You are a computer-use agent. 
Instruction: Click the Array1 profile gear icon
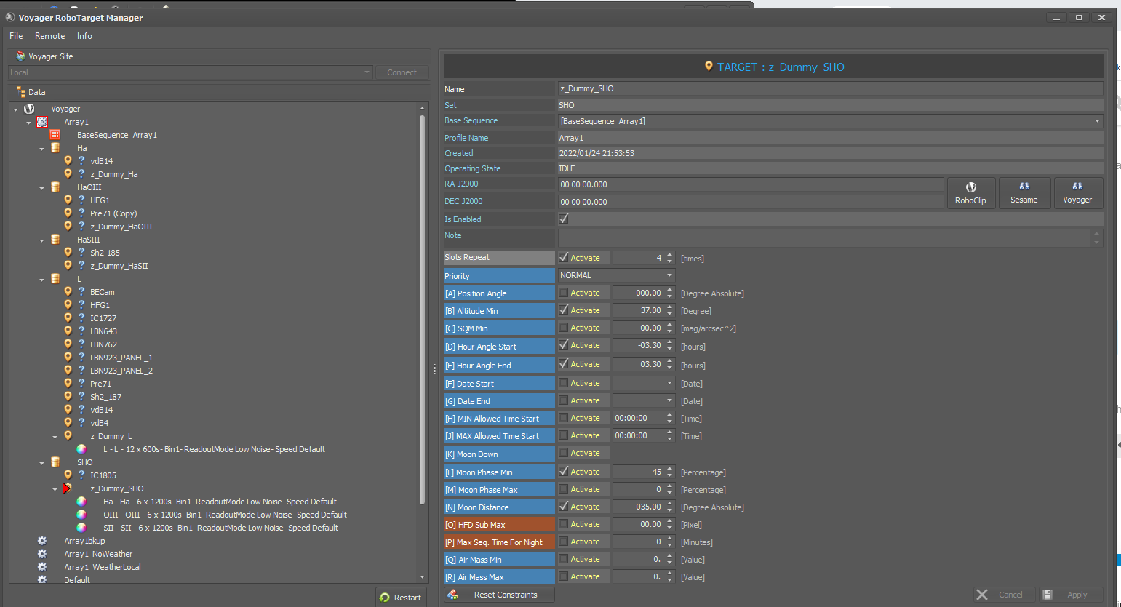point(42,122)
